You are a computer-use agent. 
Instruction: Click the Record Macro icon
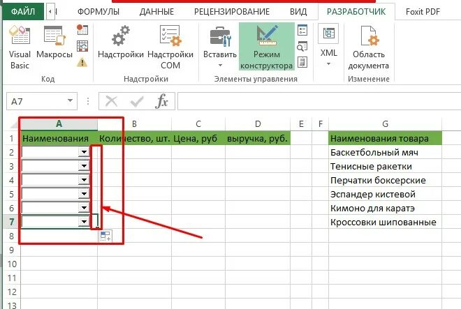click(82, 30)
